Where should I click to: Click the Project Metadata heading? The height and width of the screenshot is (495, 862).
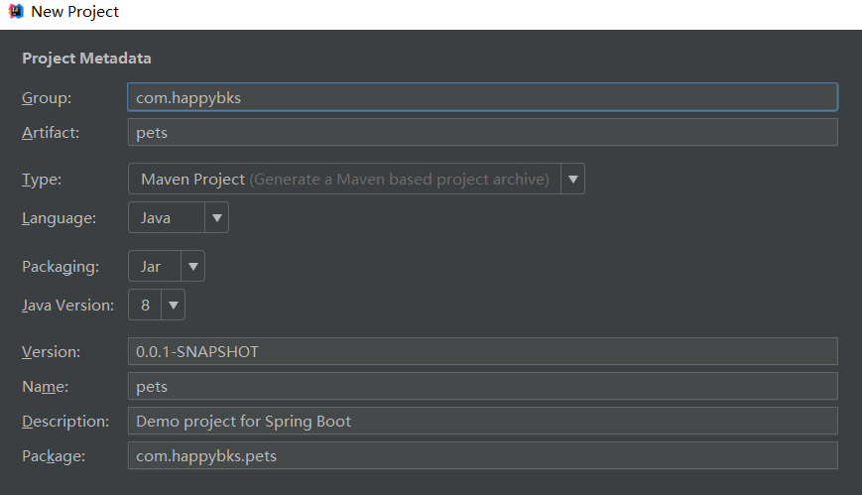click(x=86, y=59)
